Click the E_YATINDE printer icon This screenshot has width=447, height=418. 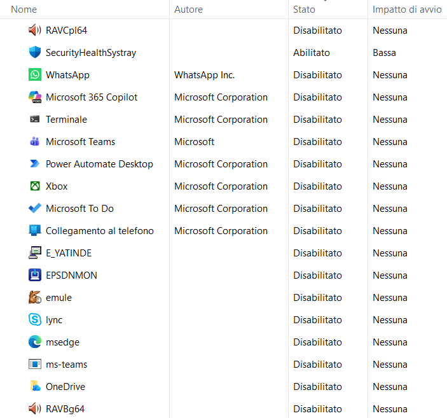pyautogui.click(x=35, y=253)
